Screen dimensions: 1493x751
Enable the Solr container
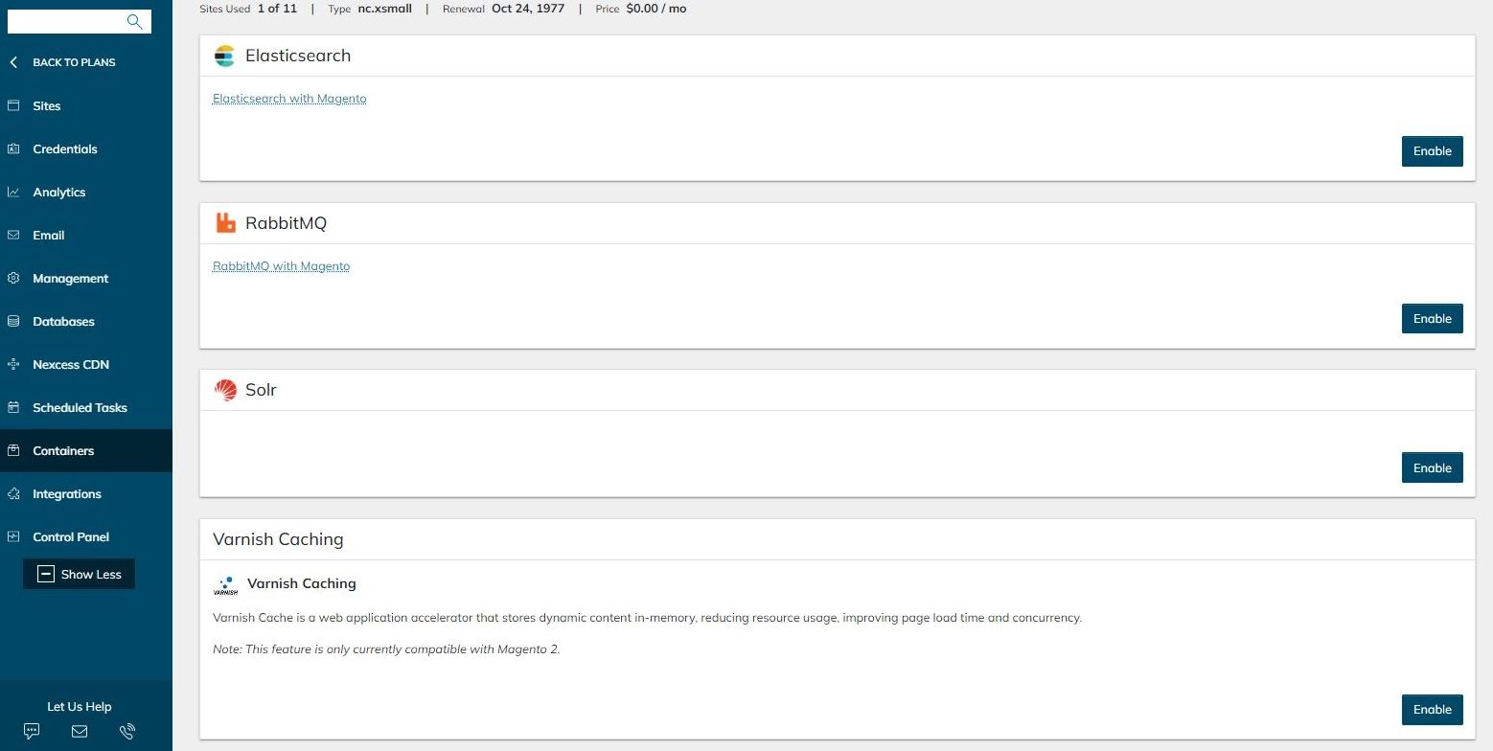pos(1432,467)
